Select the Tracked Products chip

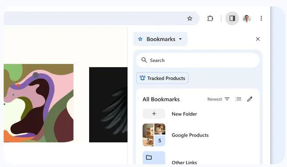click(162, 78)
